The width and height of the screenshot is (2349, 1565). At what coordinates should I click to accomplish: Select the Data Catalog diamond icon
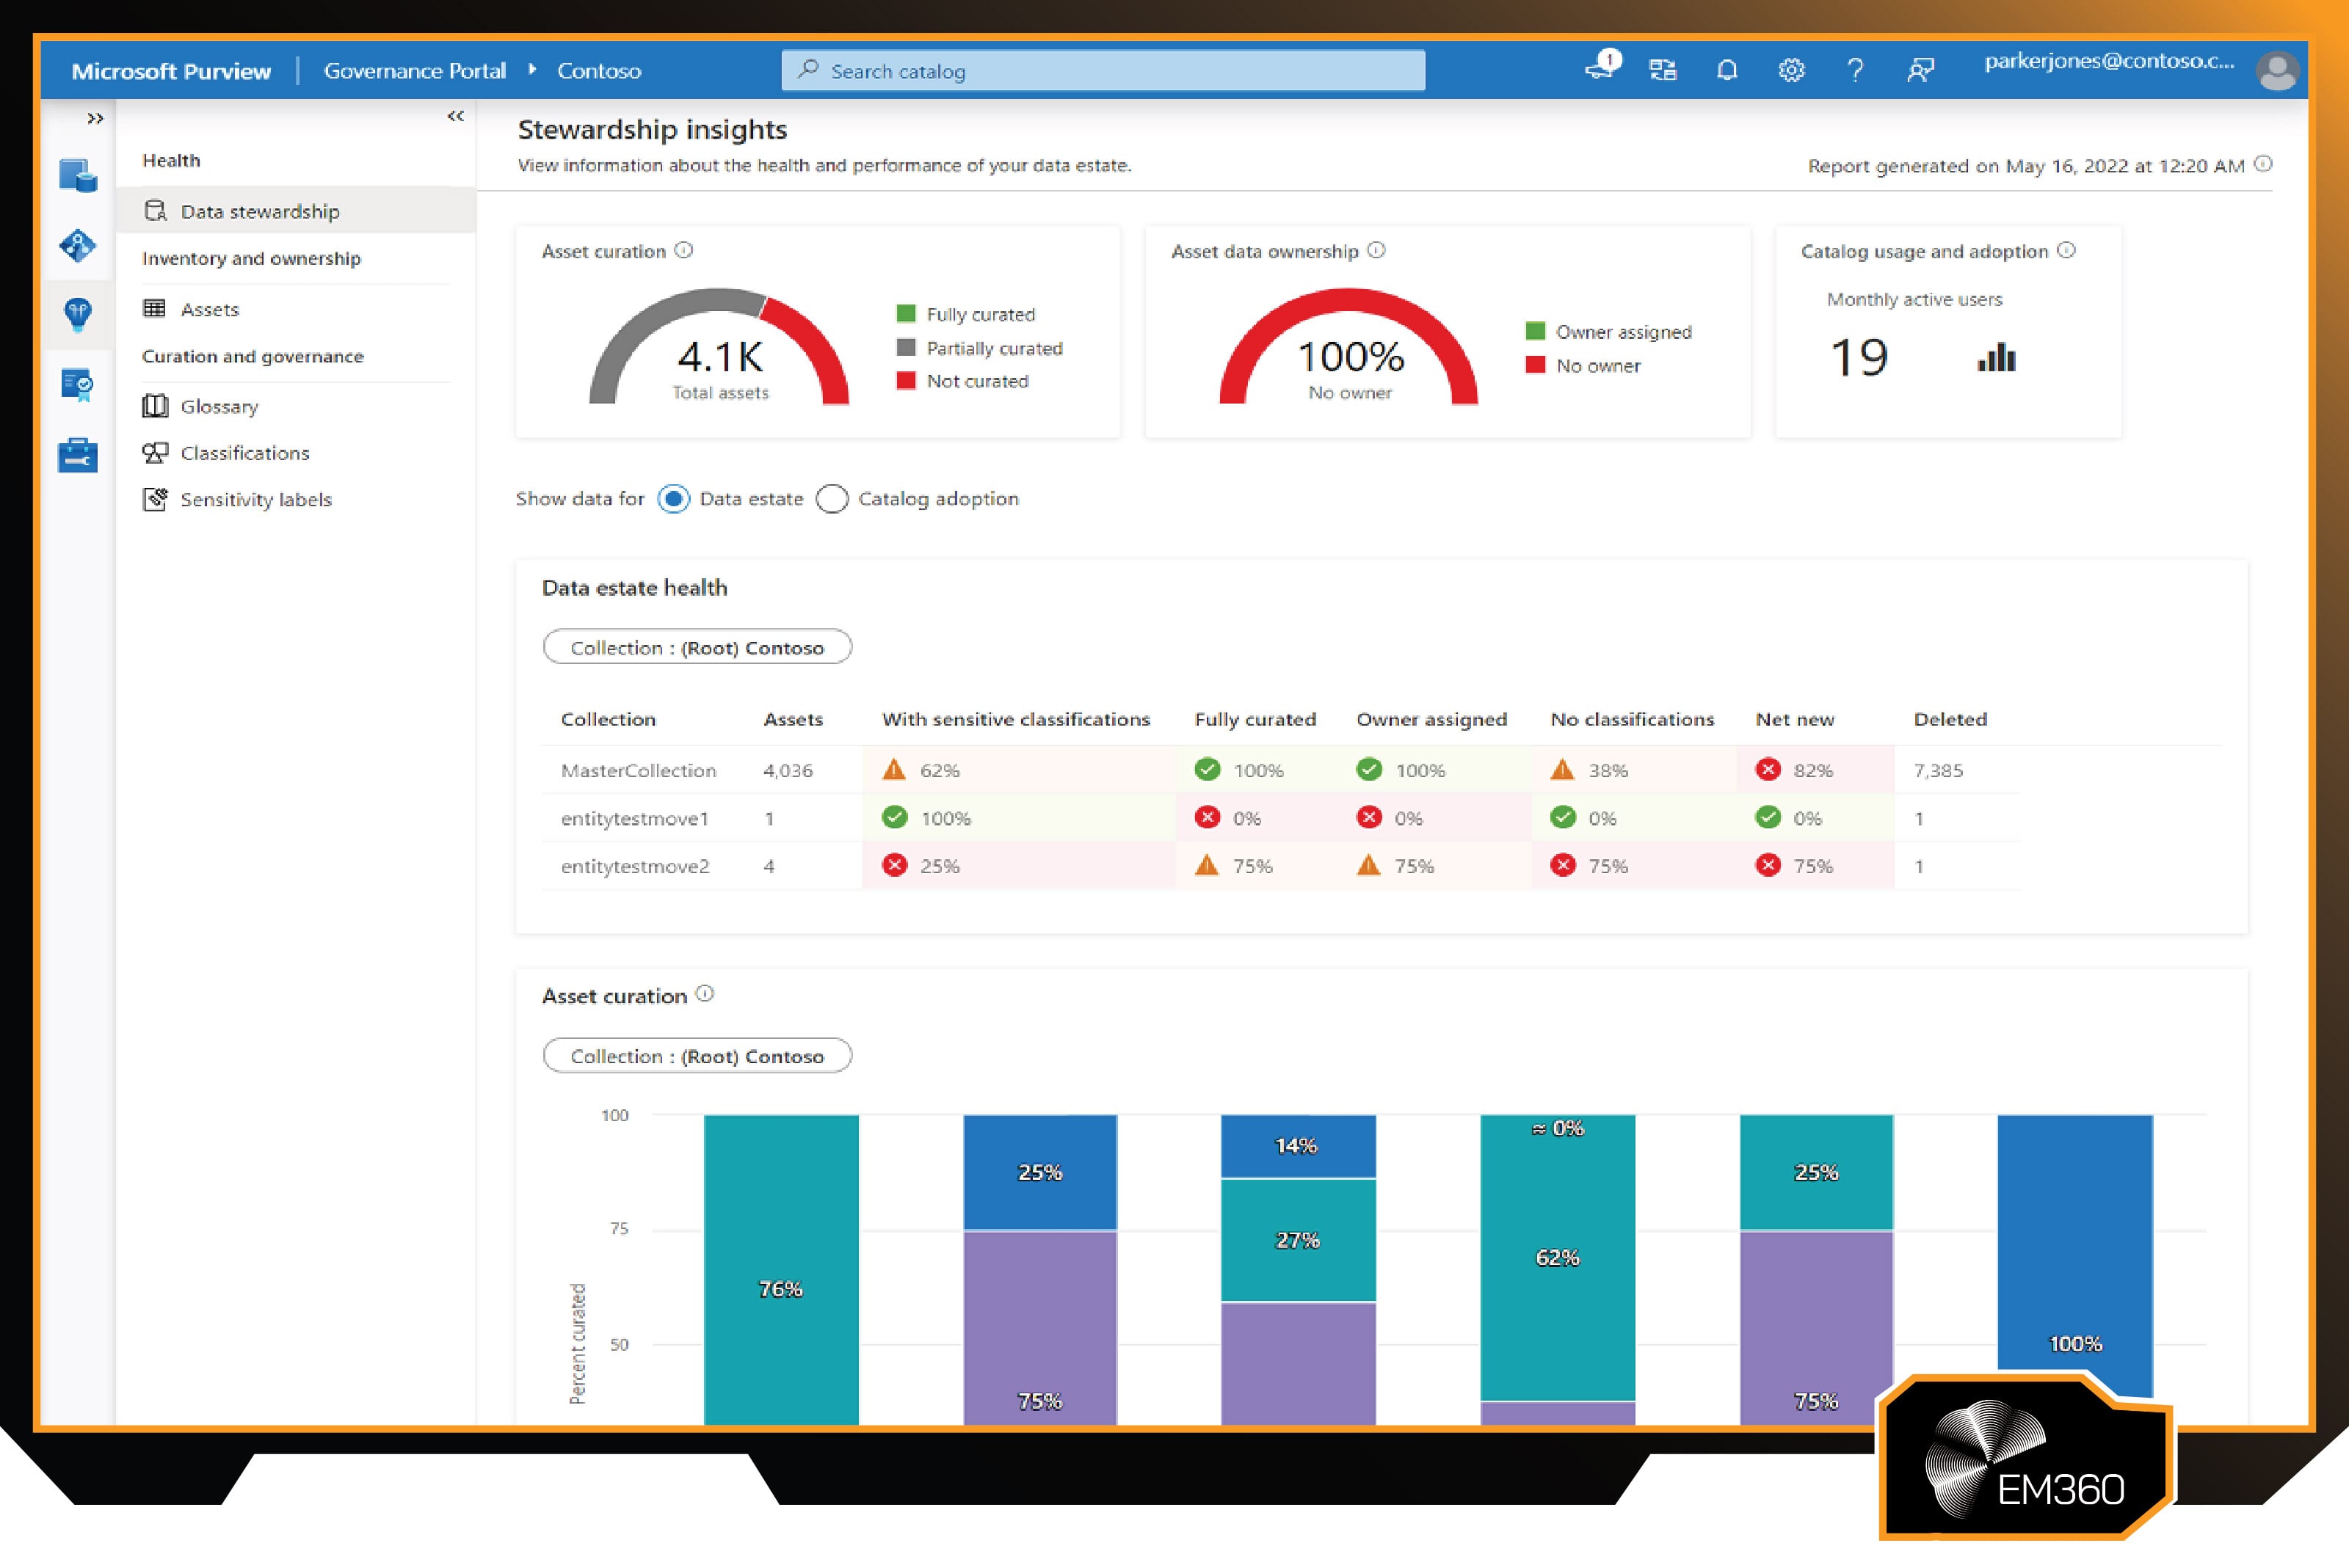[x=78, y=244]
